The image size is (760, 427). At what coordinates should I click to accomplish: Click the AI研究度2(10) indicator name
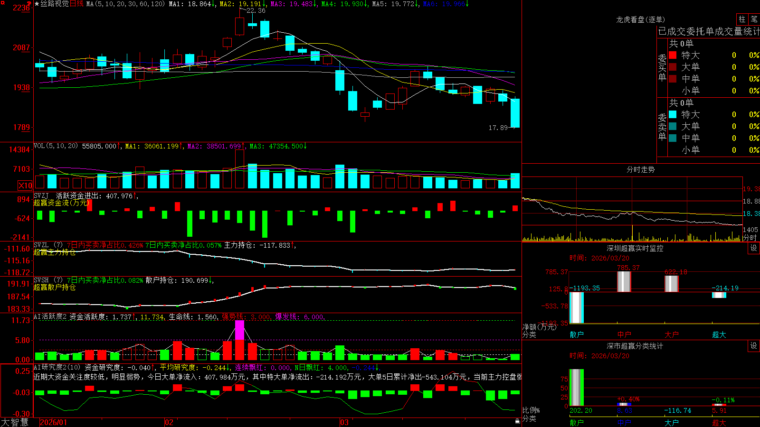(57, 367)
